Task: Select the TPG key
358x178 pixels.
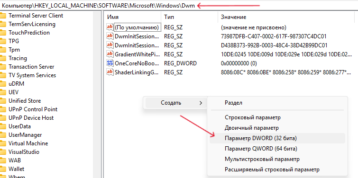Action: tap(14, 41)
